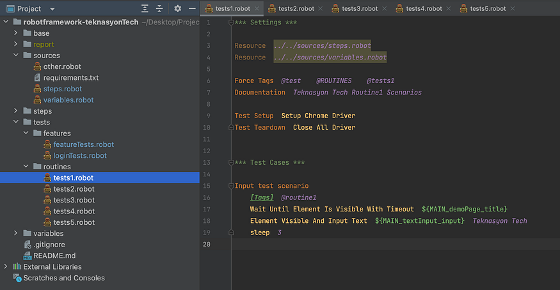
Task: Select tests5.robot in the project tree
Action: pos(74,222)
